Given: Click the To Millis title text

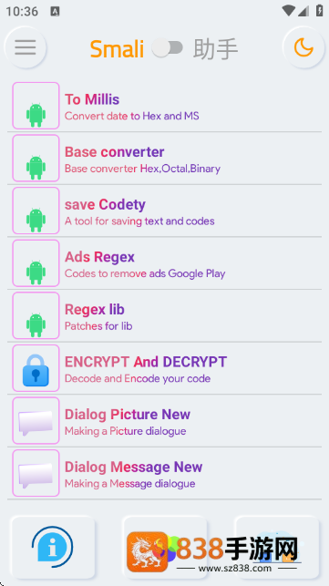Looking at the screenshot, I should tap(92, 99).
